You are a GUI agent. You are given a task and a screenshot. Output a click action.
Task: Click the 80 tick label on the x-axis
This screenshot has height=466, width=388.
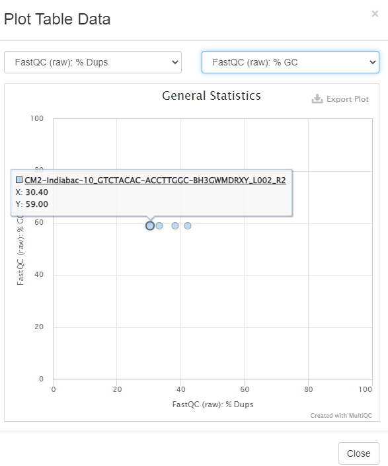[x=309, y=389]
